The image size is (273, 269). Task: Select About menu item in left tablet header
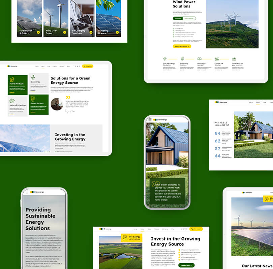pos(43,66)
